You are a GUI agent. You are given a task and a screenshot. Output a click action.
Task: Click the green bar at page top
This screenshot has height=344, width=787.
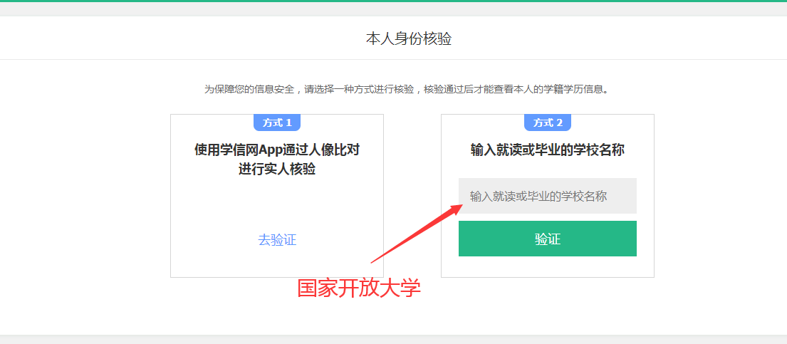pyautogui.click(x=393, y=1)
